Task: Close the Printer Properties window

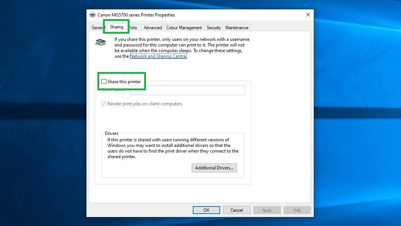Action: pos(308,15)
